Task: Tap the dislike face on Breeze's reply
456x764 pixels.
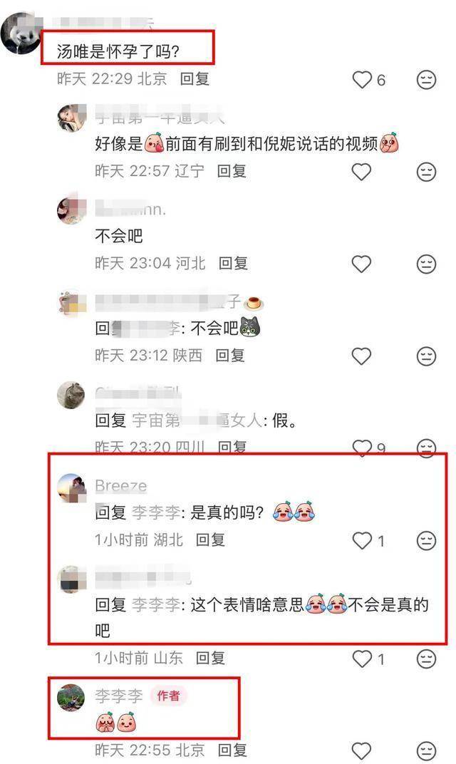Action: tap(426, 540)
